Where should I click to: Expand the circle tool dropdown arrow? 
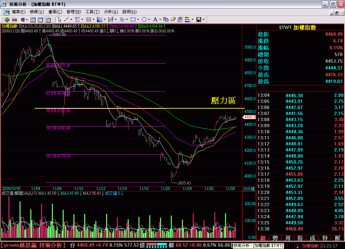149,20
